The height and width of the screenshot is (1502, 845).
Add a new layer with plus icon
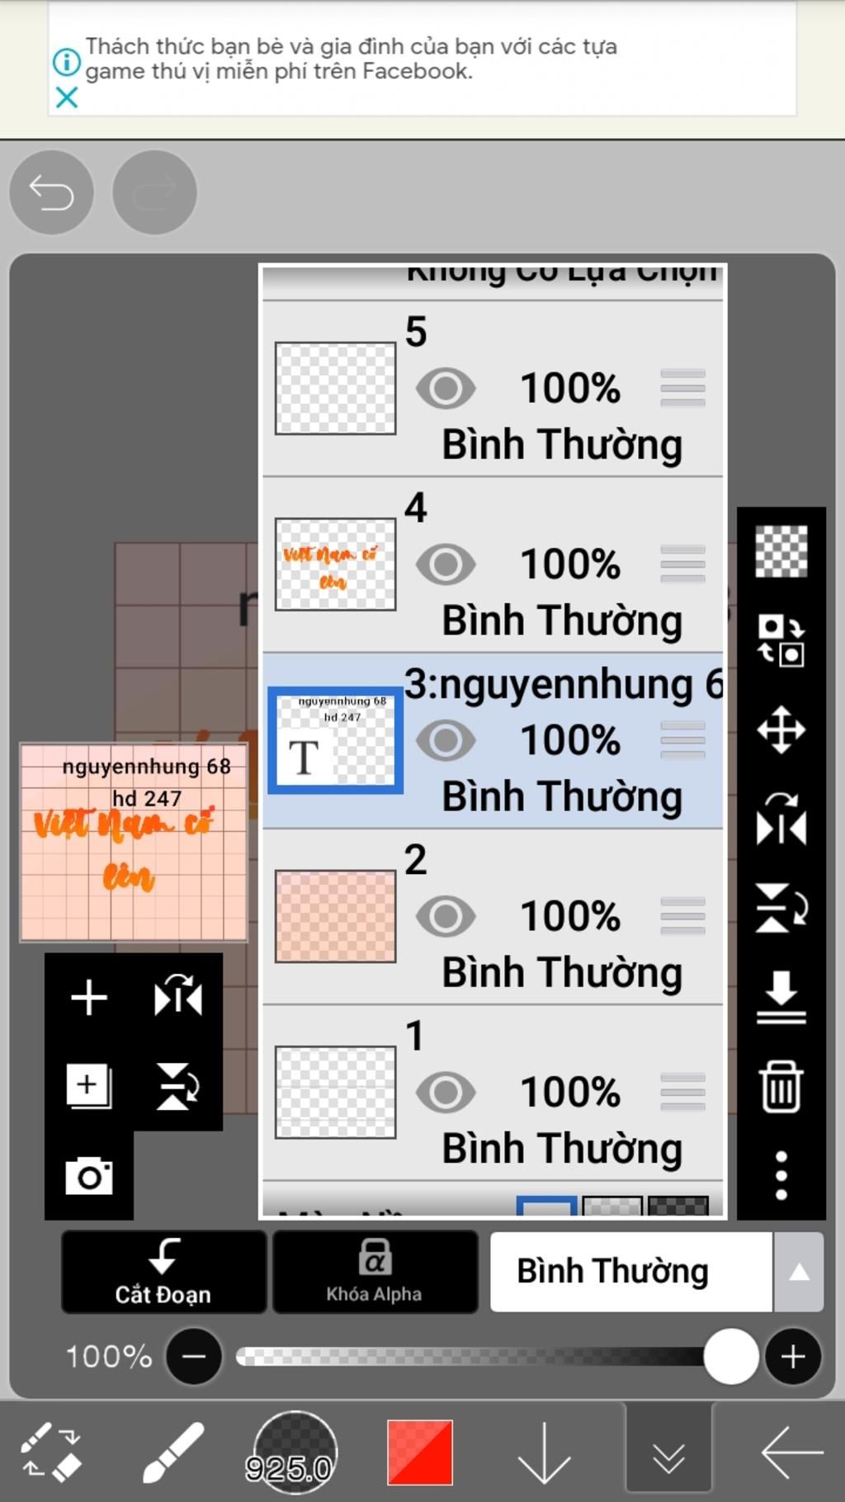[x=89, y=997]
